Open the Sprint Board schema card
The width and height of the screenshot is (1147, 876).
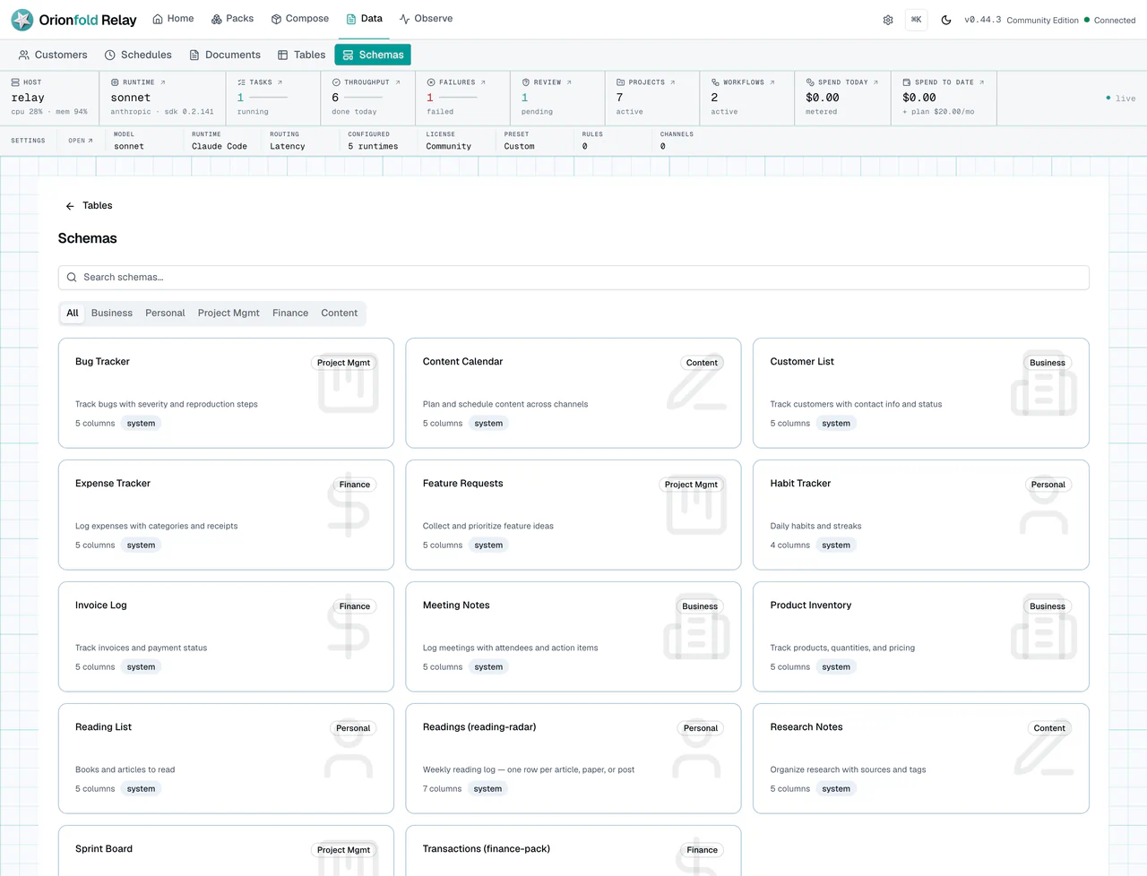[226, 850]
